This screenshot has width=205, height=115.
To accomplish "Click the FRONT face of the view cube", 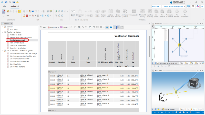I will [192, 84].
